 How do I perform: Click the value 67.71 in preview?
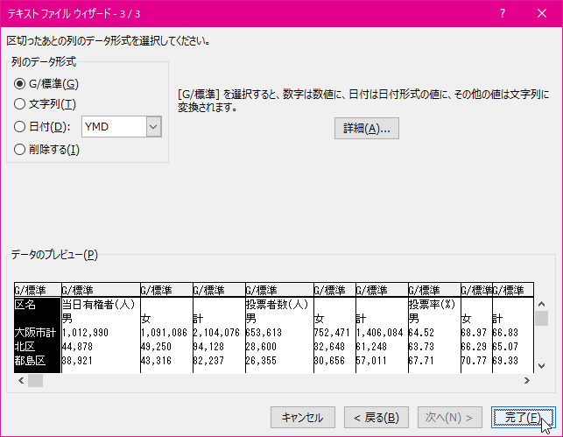tap(421, 361)
